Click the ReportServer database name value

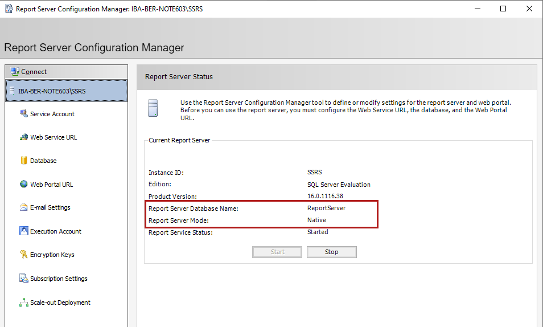tap(326, 208)
